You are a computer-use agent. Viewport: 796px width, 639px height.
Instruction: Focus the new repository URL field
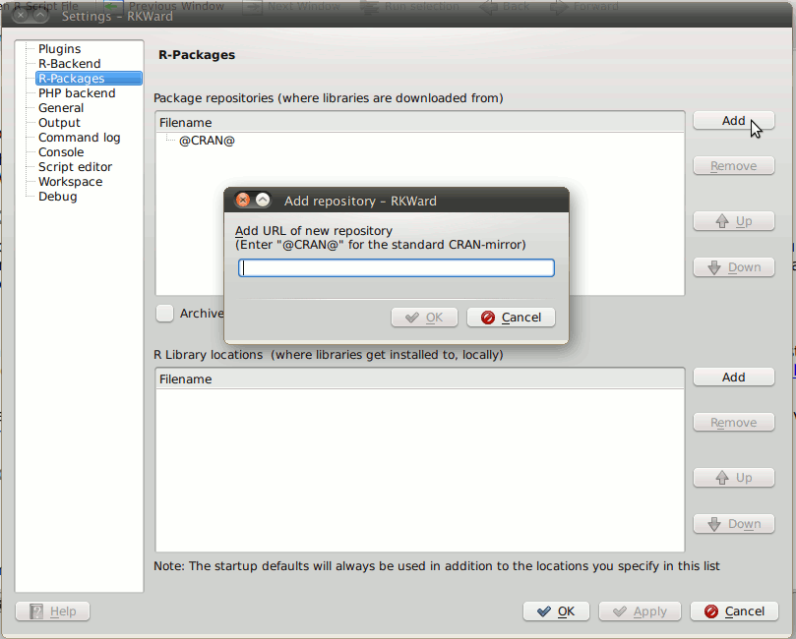coord(397,267)
